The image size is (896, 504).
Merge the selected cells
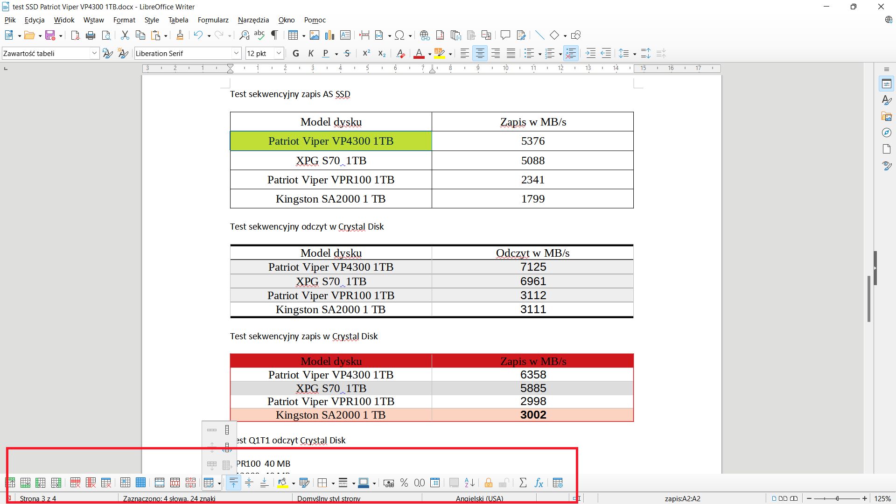(x=159, y=483)
